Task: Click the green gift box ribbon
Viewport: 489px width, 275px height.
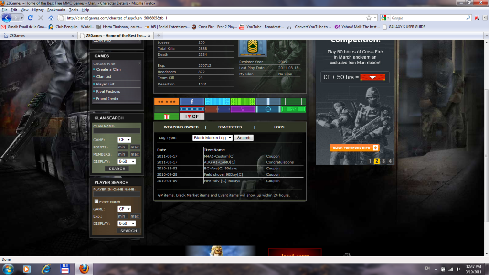Action: click(166, 116)
